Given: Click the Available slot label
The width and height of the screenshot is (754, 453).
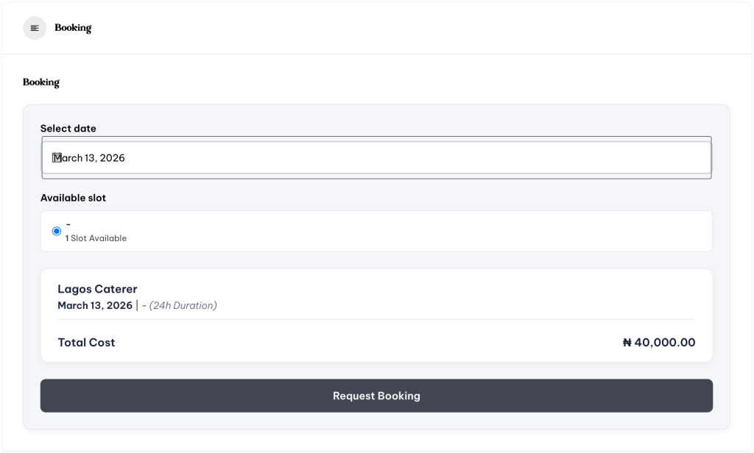Looking at the screenshot, I should pos(74,198).
